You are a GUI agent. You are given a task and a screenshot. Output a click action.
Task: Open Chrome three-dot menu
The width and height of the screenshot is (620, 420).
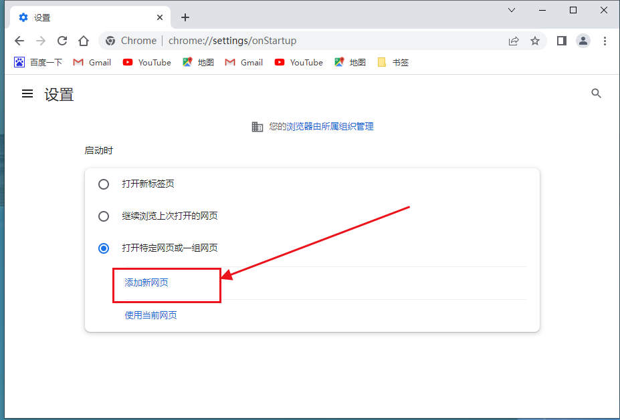pos(605,41)
